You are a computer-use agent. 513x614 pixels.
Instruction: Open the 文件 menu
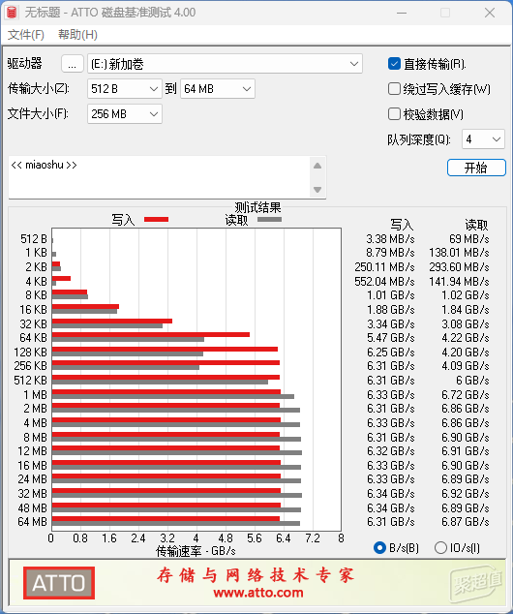pos(26,35)
